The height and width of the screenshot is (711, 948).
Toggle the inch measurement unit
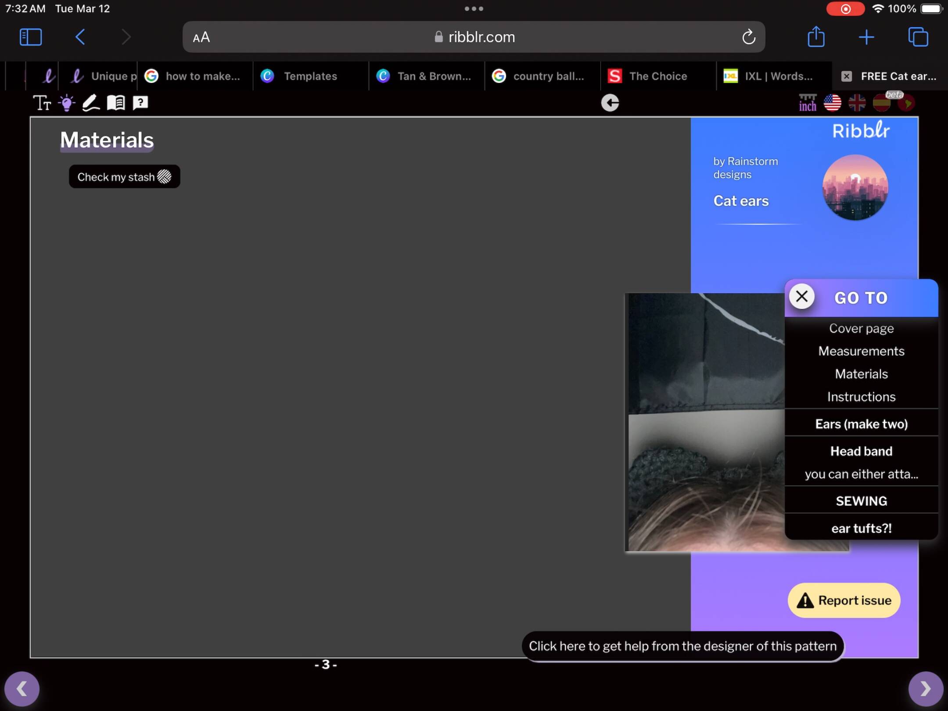point(807,104)
